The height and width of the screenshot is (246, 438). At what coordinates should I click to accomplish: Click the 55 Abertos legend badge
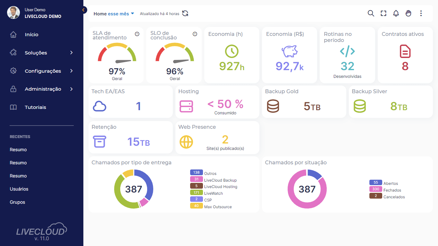(376, 183)
